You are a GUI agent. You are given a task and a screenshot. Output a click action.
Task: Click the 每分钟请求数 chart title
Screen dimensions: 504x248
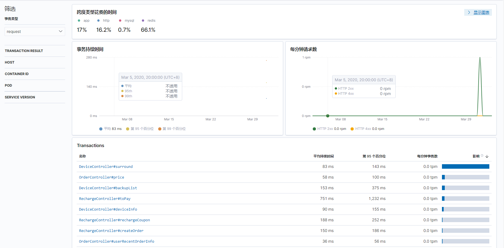coord(303,49)
